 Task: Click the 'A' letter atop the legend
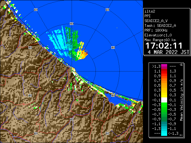pos(181,65)
